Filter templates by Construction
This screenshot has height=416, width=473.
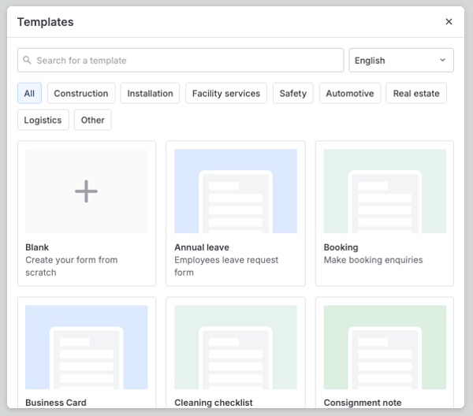[x=81, y=93]
